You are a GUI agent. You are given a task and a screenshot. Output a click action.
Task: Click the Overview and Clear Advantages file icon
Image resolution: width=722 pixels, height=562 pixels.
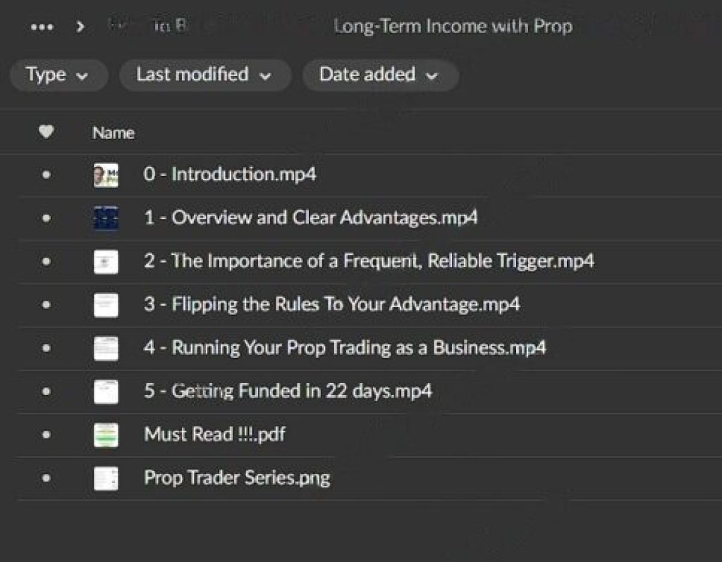coord(106,218)
